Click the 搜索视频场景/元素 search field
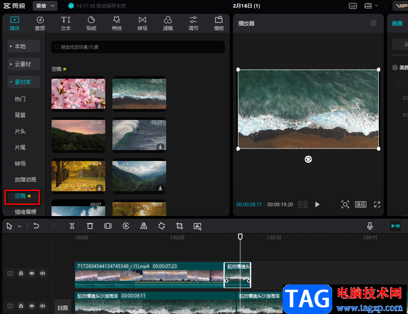 (138, 47)
